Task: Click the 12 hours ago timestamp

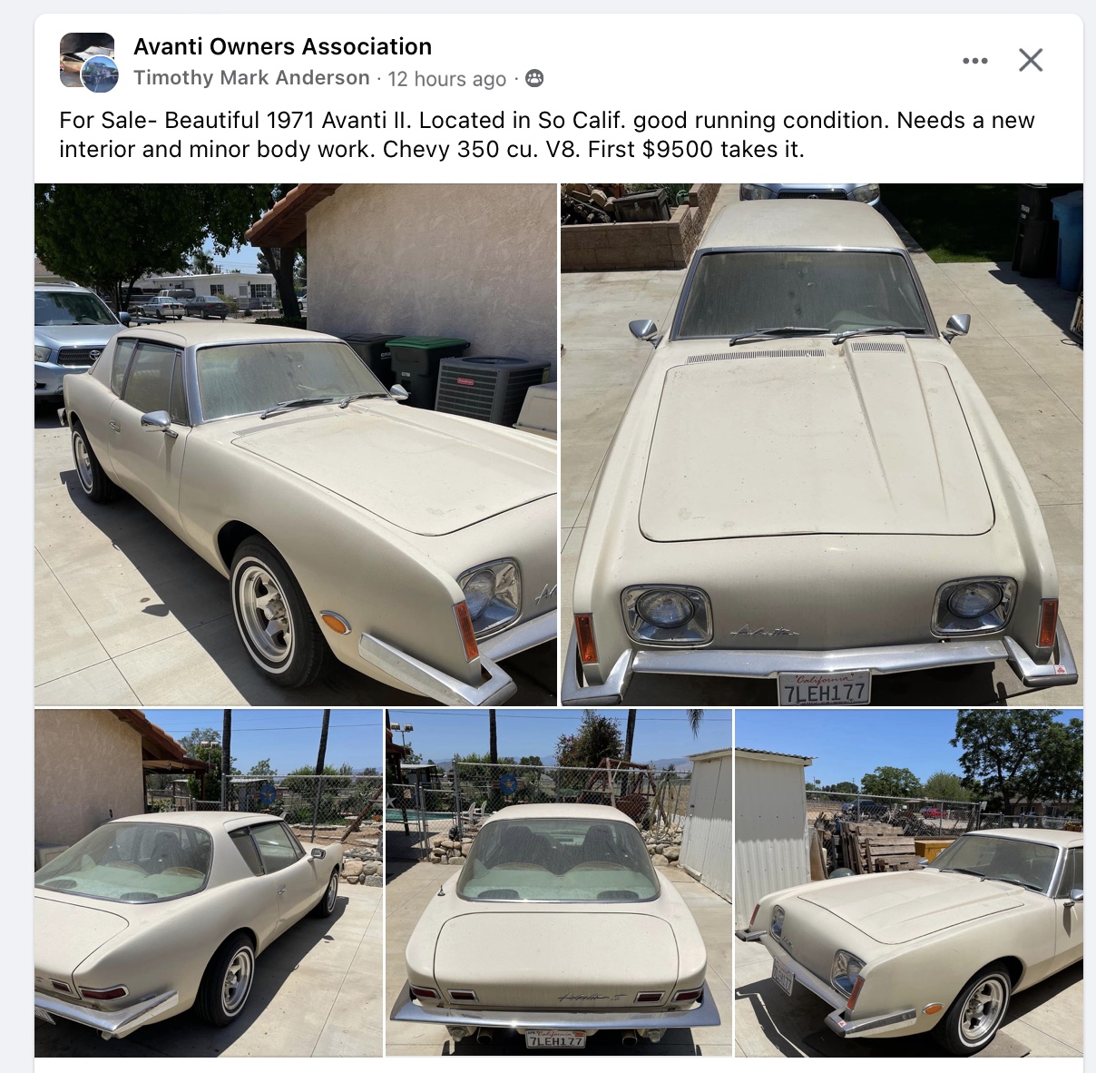Action: coord(447,79)
